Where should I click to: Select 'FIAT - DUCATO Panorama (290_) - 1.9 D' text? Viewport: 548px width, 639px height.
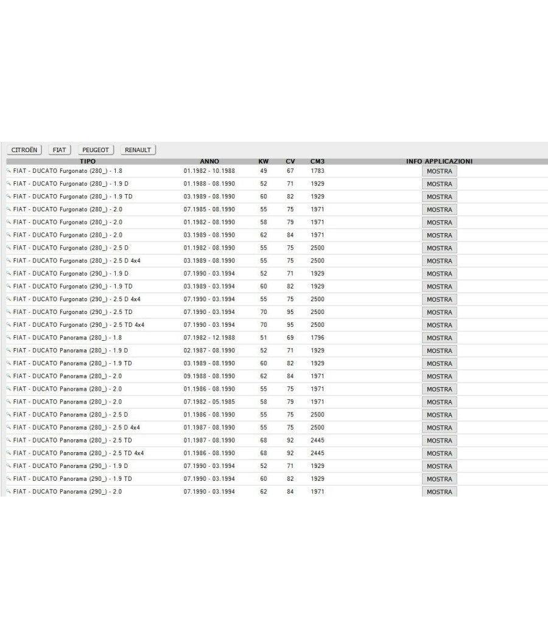point(71,466)
